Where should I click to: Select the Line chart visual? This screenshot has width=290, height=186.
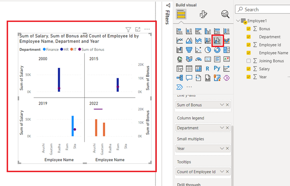179,41
